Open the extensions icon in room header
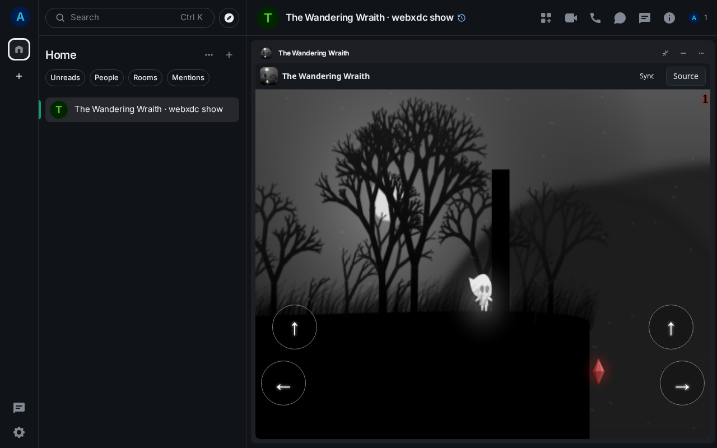 pyautogui.click(x=546, y=18)
